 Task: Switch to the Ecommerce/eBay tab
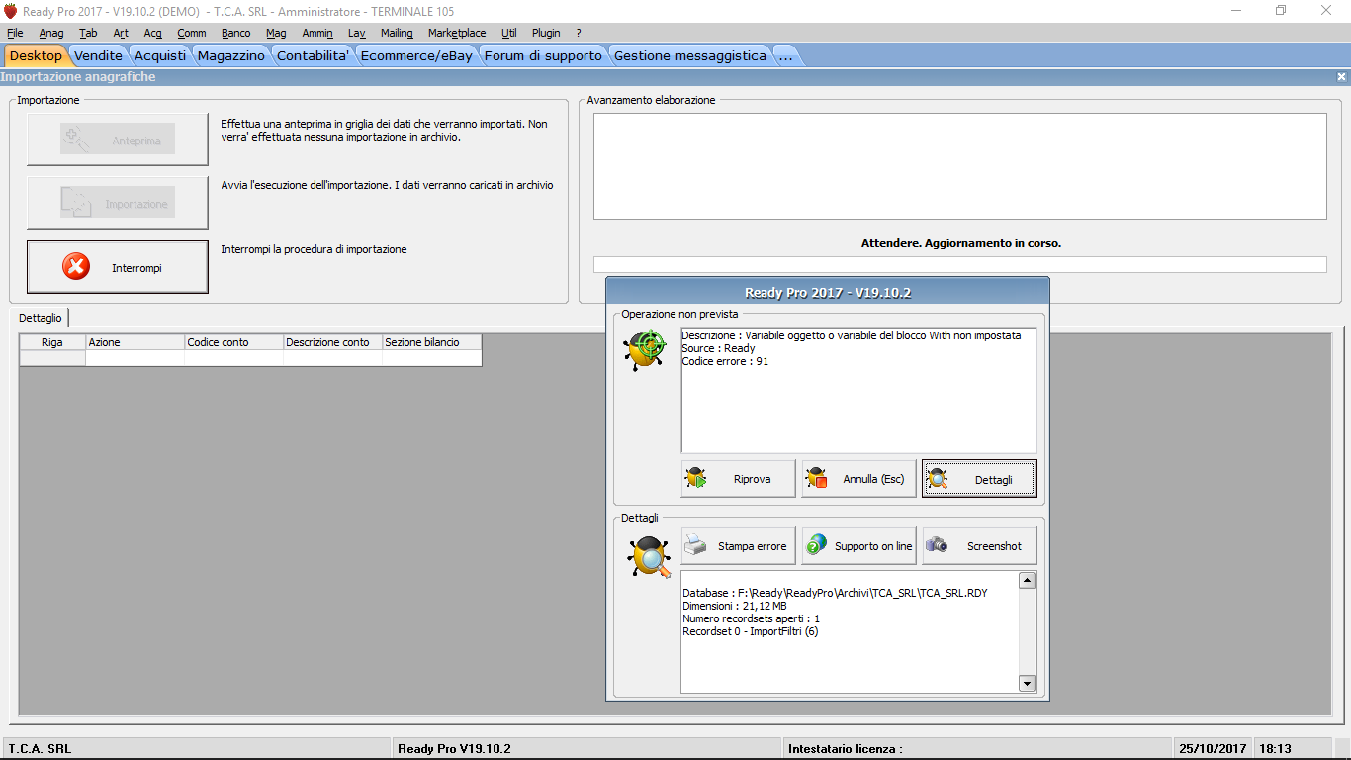click(416, 55)
